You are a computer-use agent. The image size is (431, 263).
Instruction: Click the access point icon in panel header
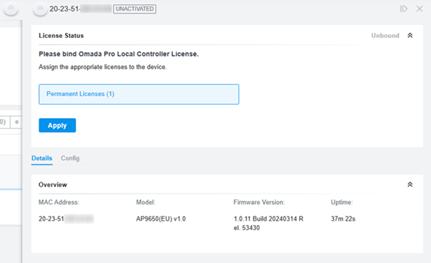point(40,9)
